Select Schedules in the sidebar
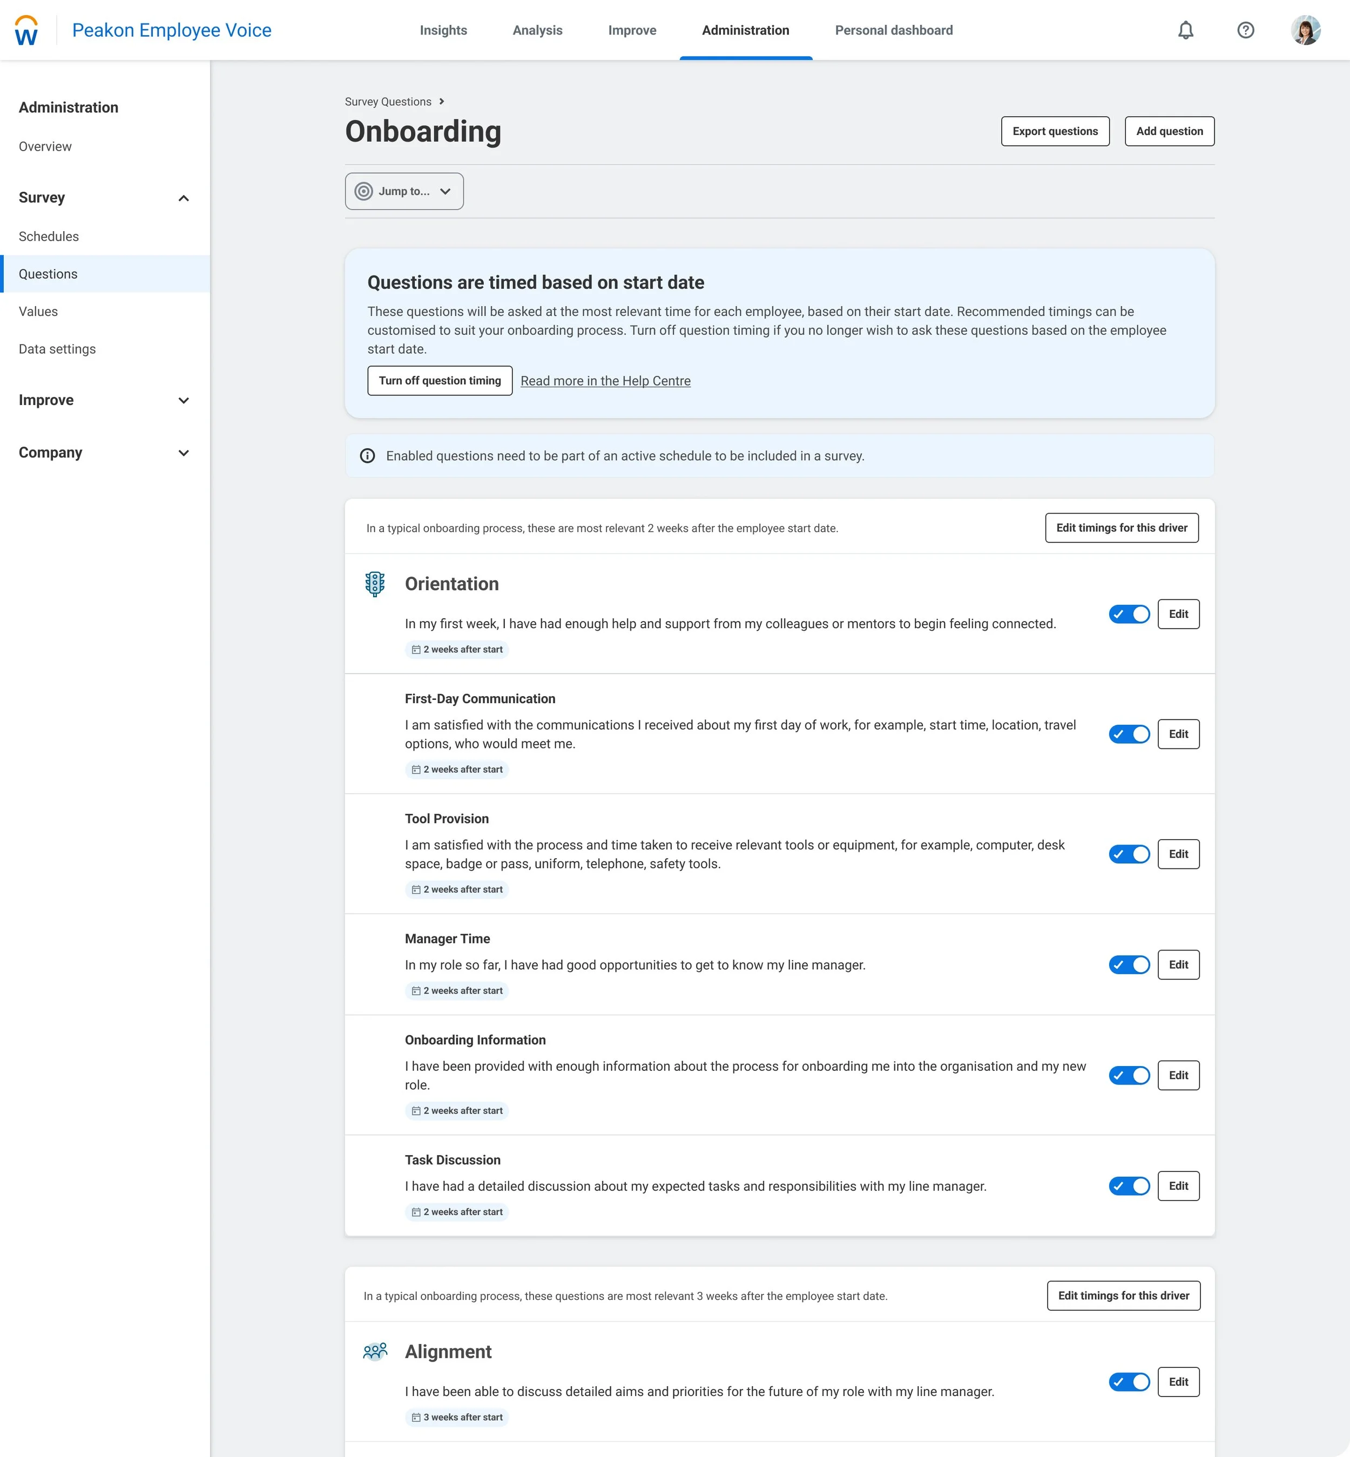 [x=49, y=236]
